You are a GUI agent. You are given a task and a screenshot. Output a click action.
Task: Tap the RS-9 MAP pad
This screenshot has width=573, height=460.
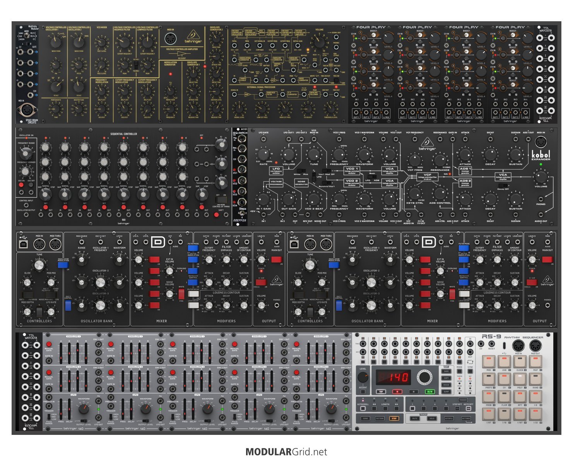tap(535, 362)
